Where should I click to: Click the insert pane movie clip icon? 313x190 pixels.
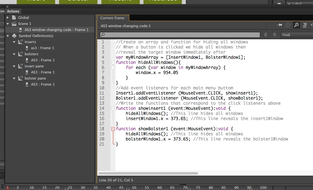coord(20,66)
